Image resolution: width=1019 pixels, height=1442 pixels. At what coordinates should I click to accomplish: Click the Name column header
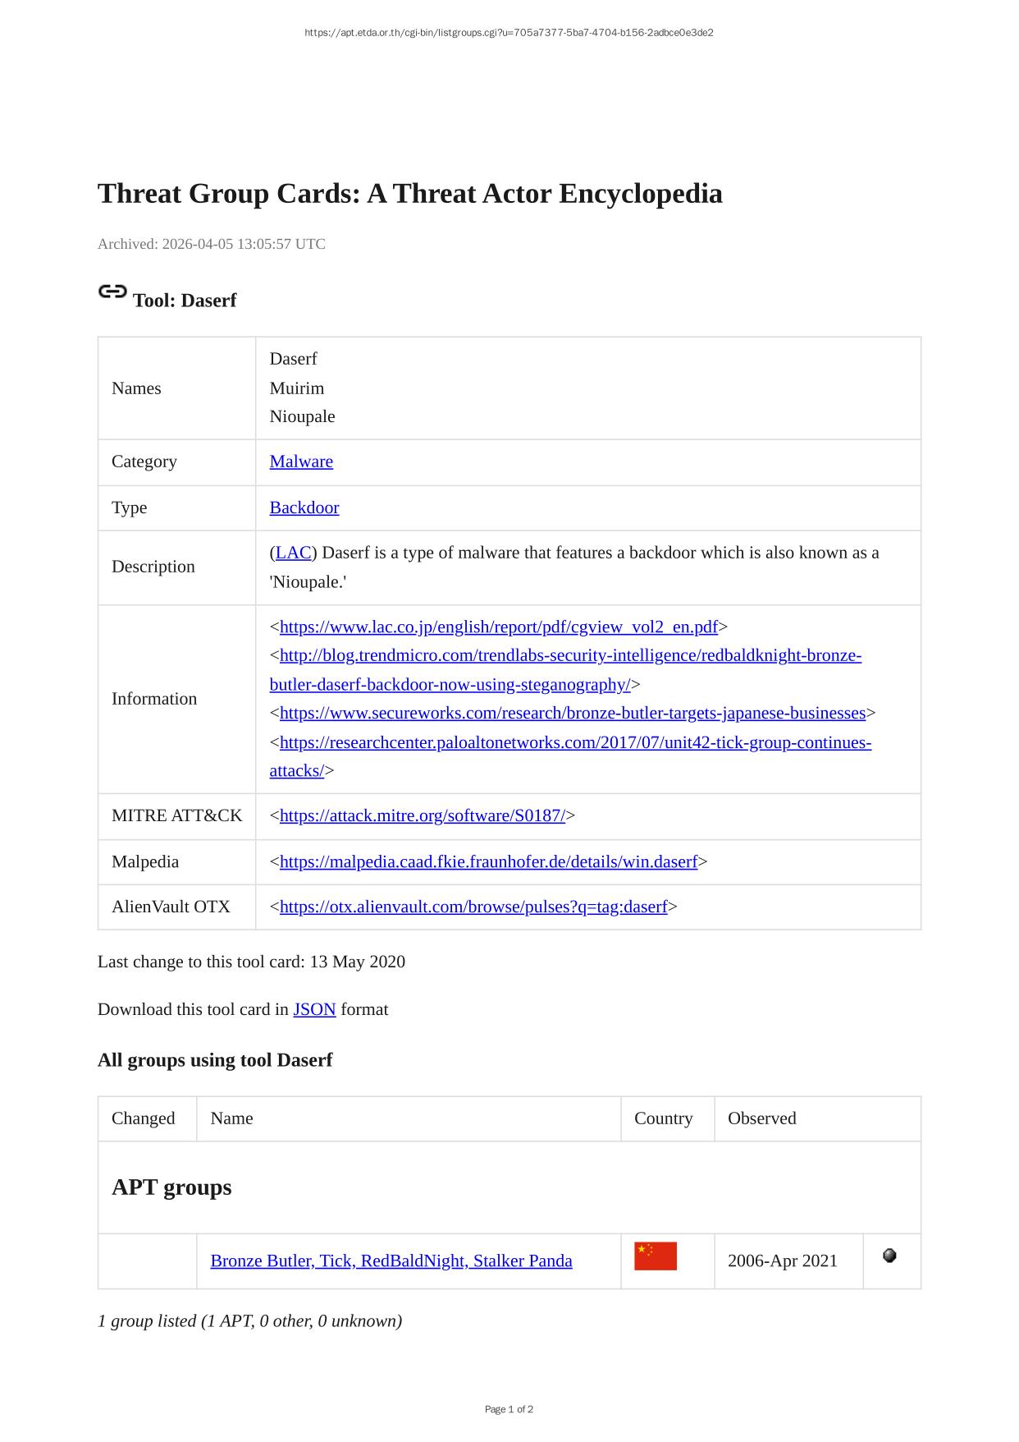point(231,1118)
